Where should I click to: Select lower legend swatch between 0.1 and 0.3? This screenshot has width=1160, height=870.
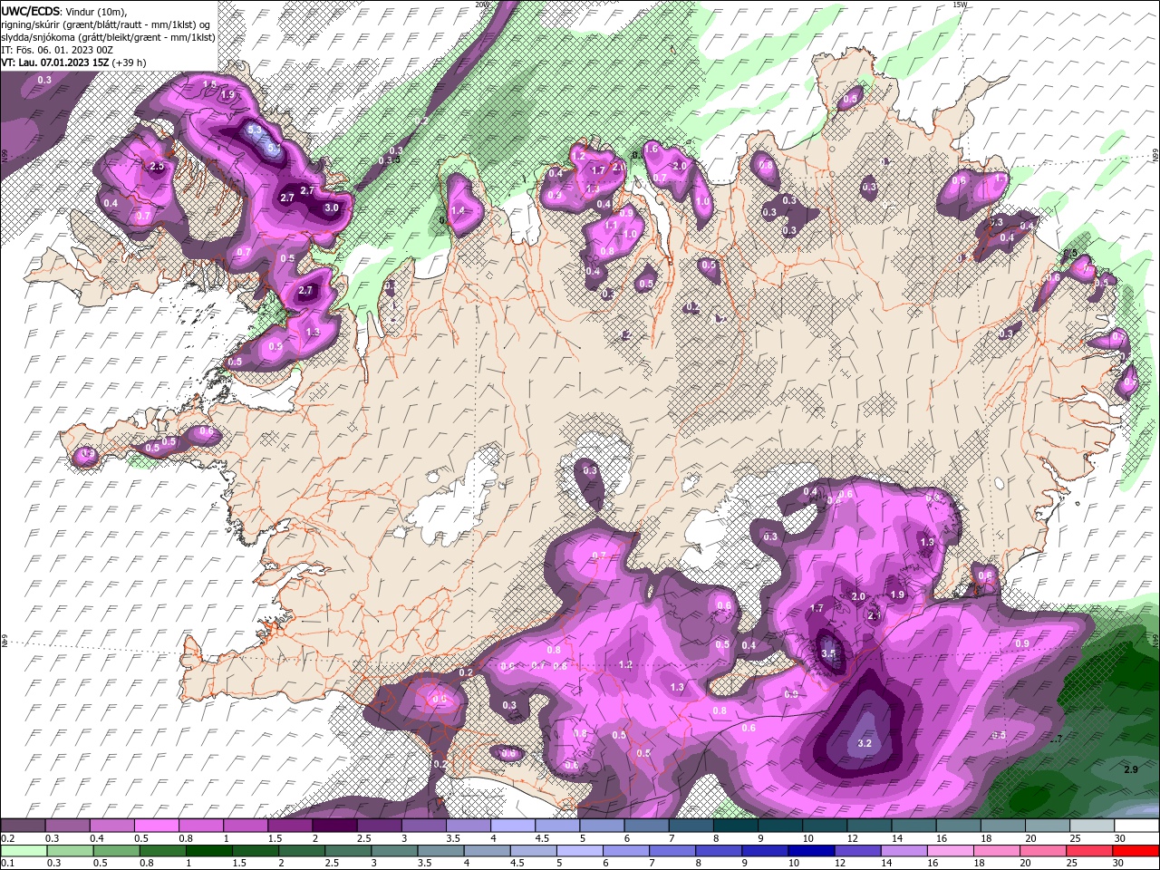coord(23,852)
